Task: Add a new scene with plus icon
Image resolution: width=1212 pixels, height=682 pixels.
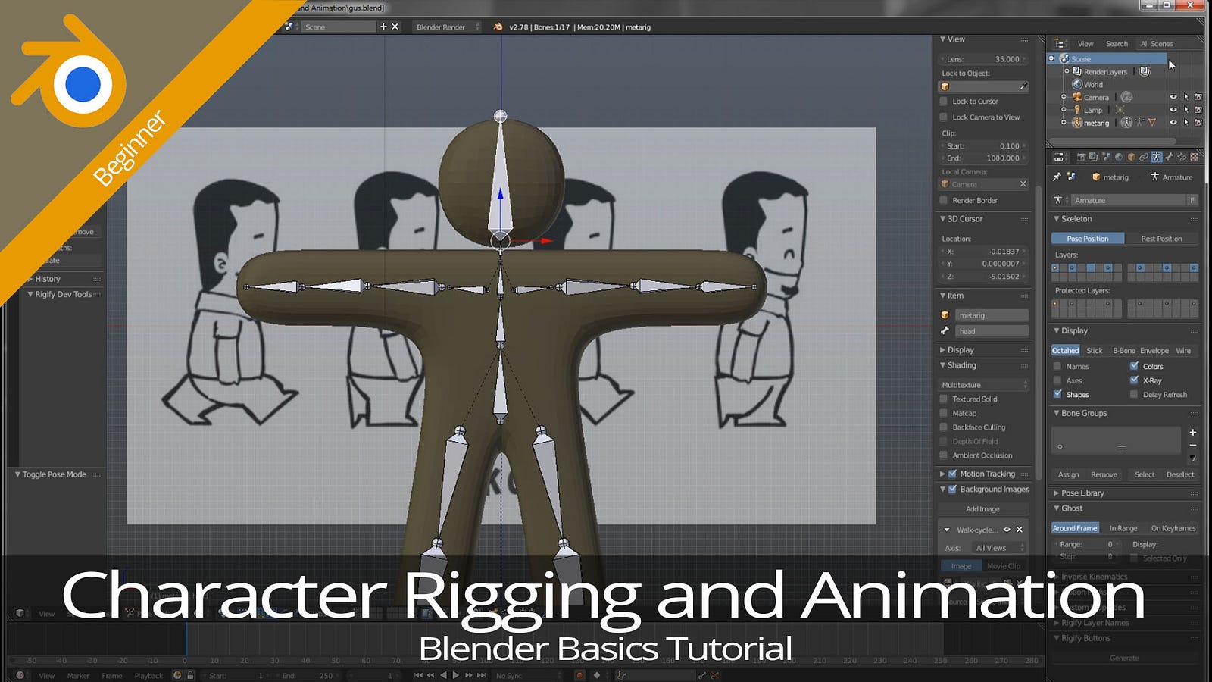Action: [x=383, y=27]
